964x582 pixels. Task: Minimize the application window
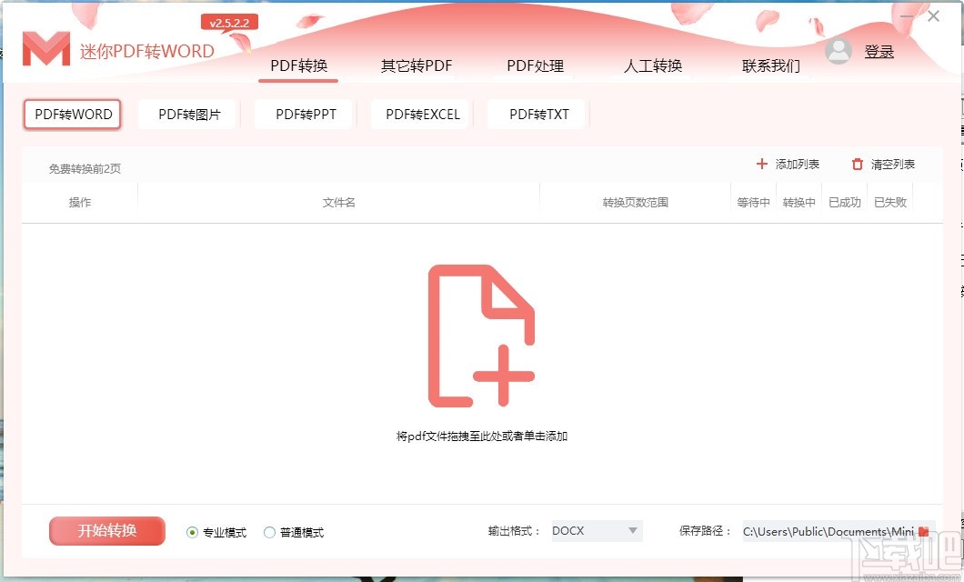click(x=907, y=16)
